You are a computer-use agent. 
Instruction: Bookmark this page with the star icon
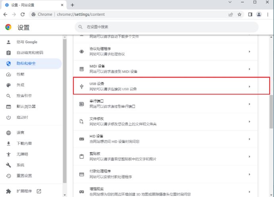click(239, 15)
